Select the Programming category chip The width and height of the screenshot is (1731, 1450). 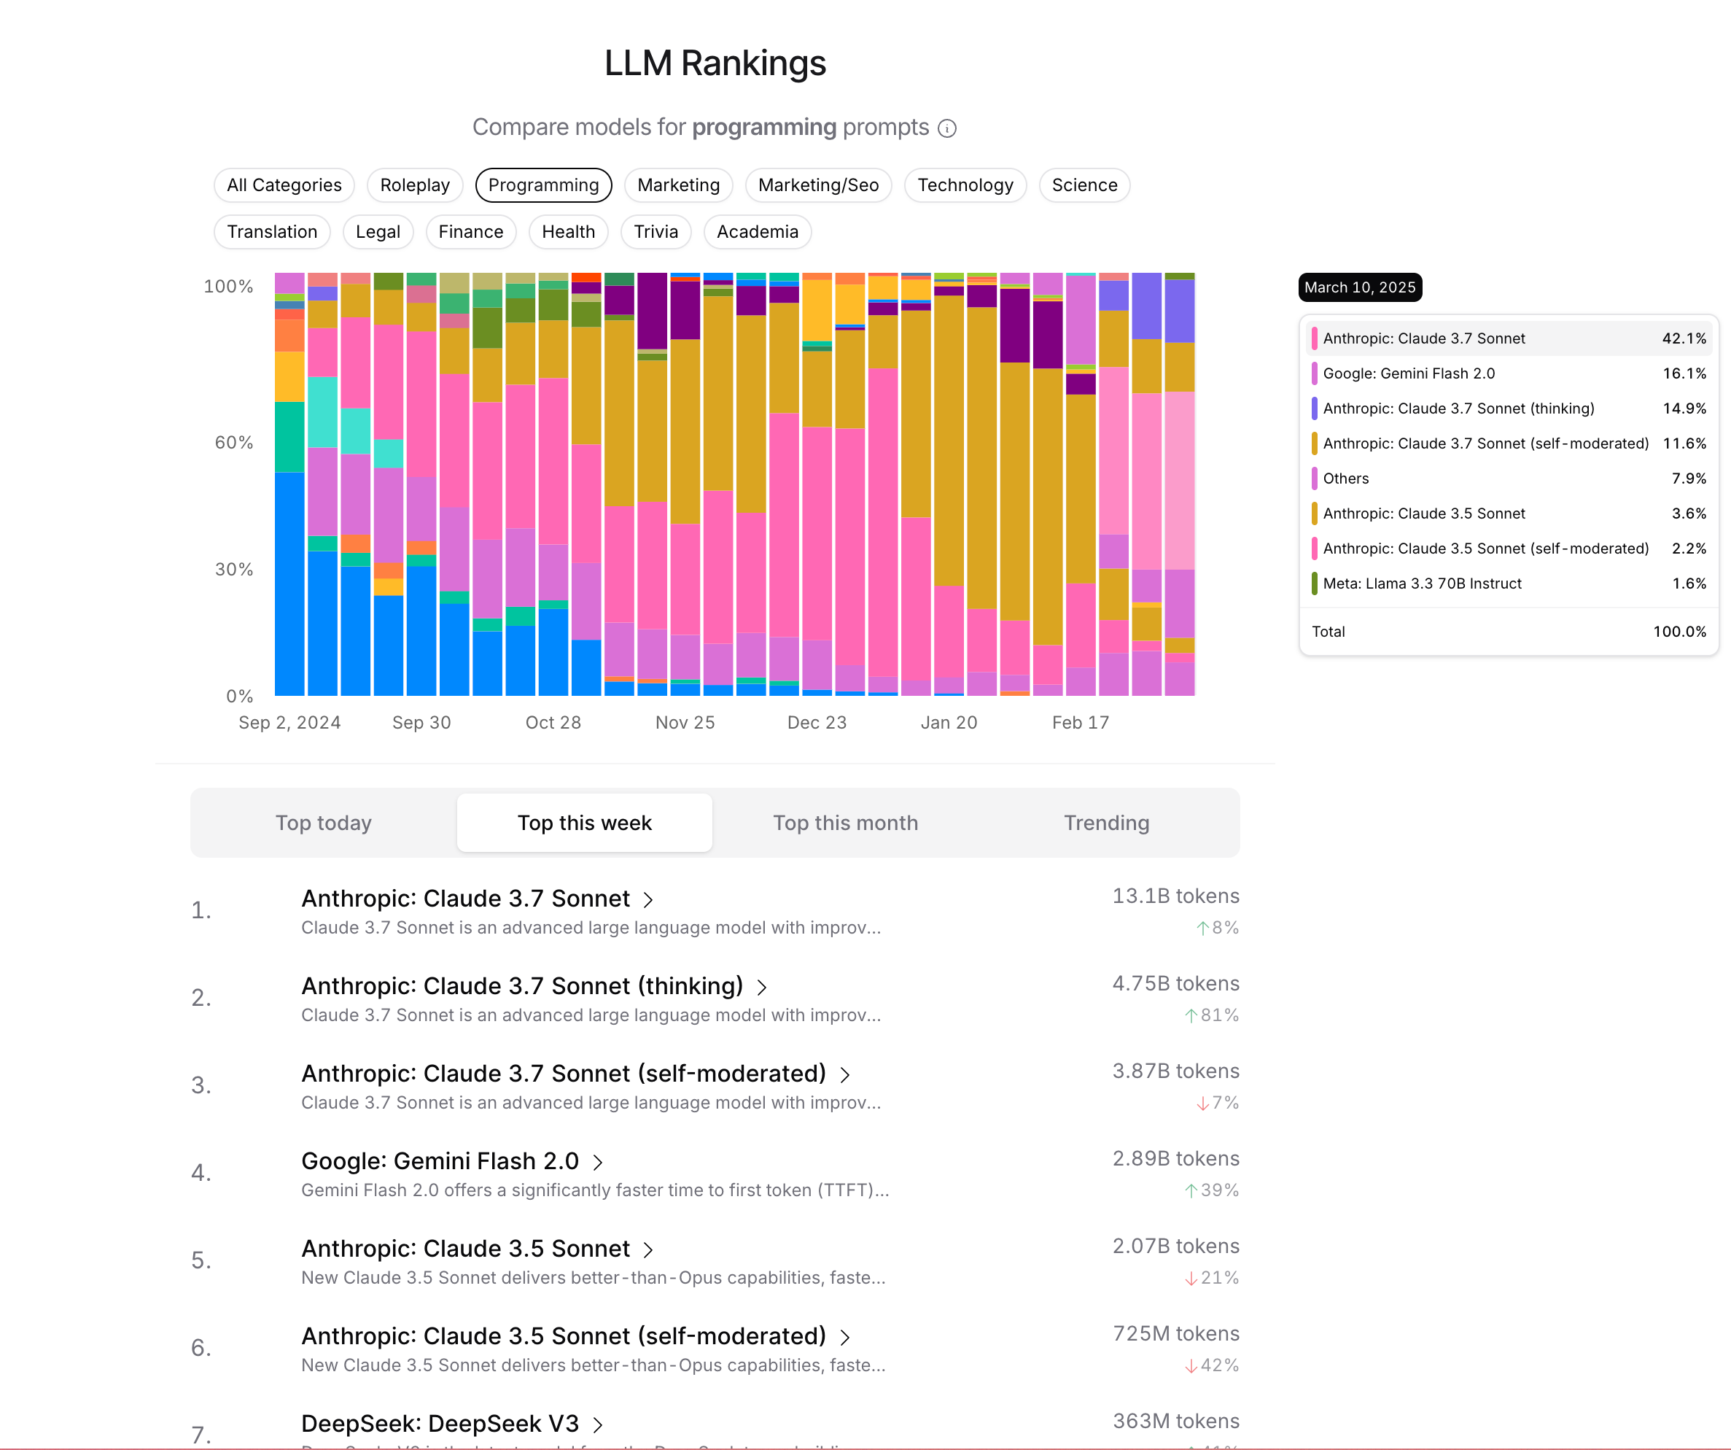543,185
